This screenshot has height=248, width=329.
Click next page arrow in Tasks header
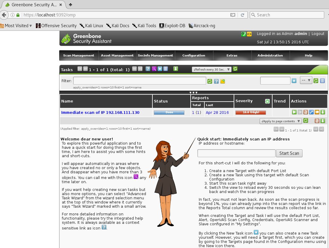tap(134, 69)
